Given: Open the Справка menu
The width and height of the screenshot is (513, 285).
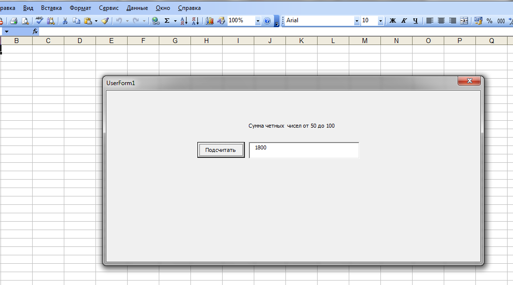Looking at the screenshot, I should [189, 8].
